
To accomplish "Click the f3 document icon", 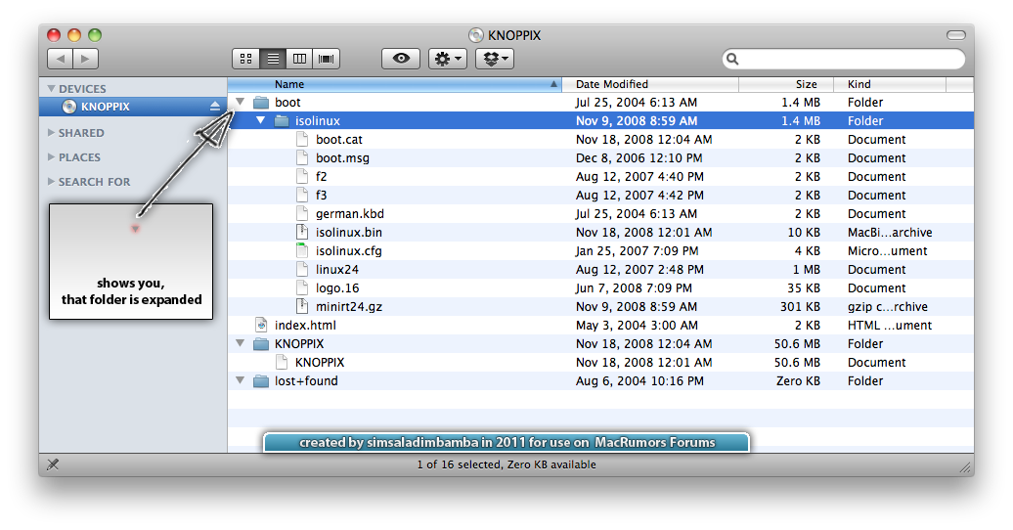I will pyautogui.click(x=302, y=196).
